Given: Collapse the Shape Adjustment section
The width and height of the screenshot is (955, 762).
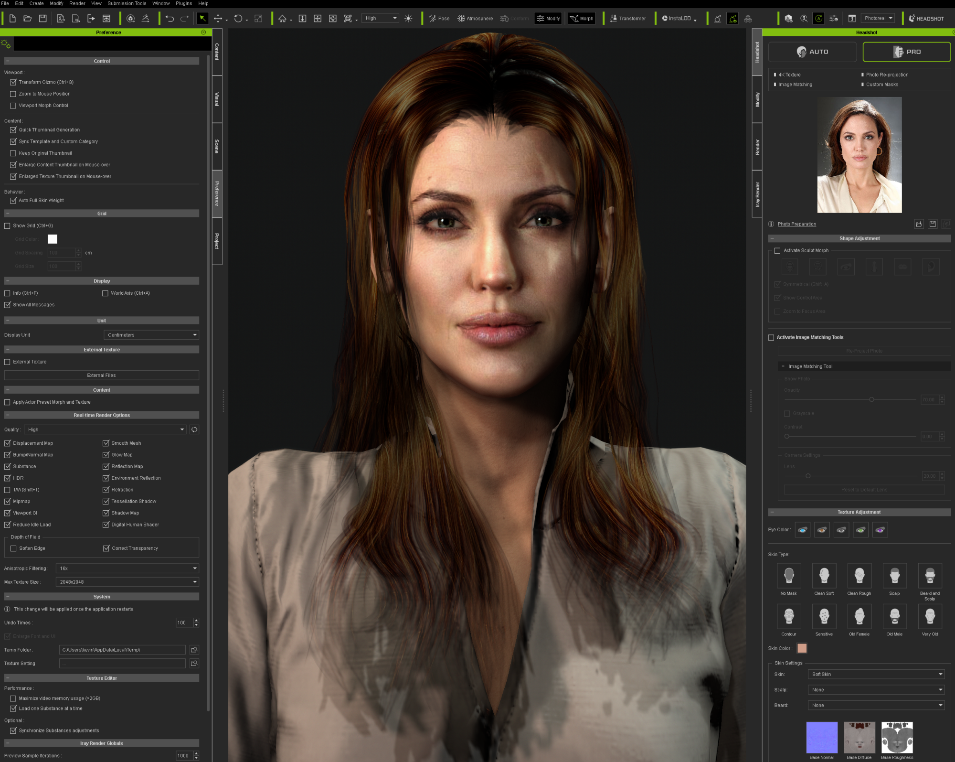Looking at the screenshot, I should pos(772,238).
